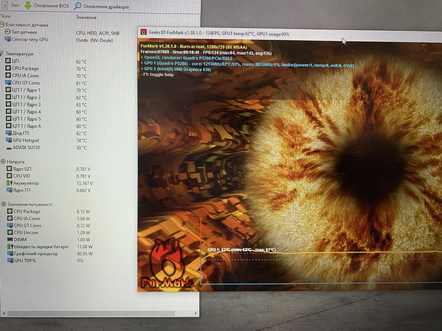Click the green arrow BIOS update icon
This screenshot has width=442, height=331.
click(x=27, y=5)
